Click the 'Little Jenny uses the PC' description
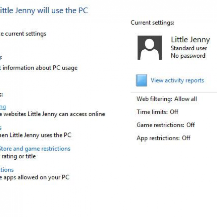The height and width of the screenshot is (217, 217). 36,135
